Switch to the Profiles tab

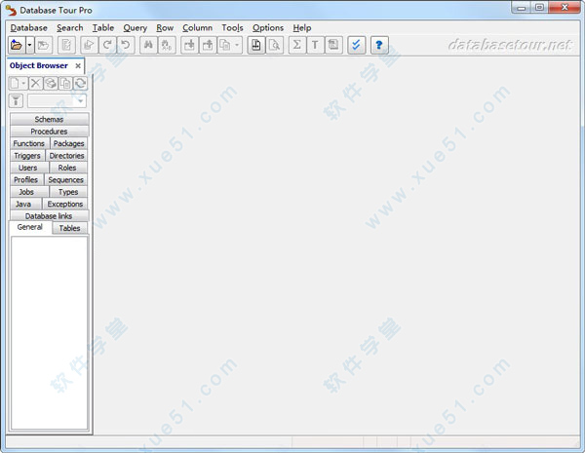click(26, 179)
